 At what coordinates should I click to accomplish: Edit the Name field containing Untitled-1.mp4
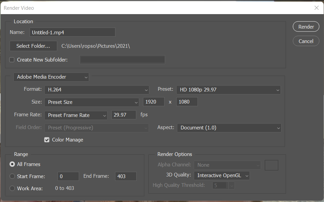pyautogui.click(x=72, y=32)
